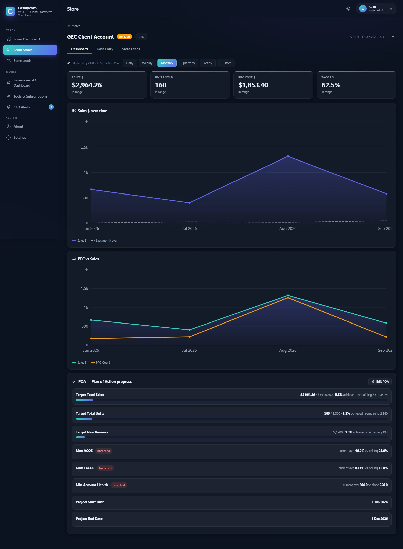Switch to the Data Entry tab
This screenshot has height=549, width=403.
pyautogui.click(x=105, y=49)
